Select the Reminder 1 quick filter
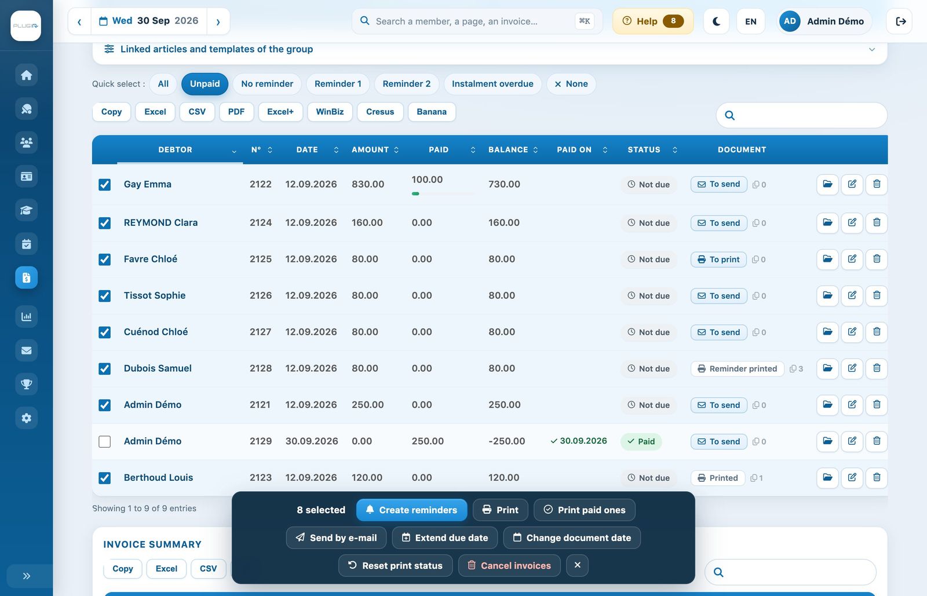This screenshot has height=596, width=927. [x=338, y=84]
